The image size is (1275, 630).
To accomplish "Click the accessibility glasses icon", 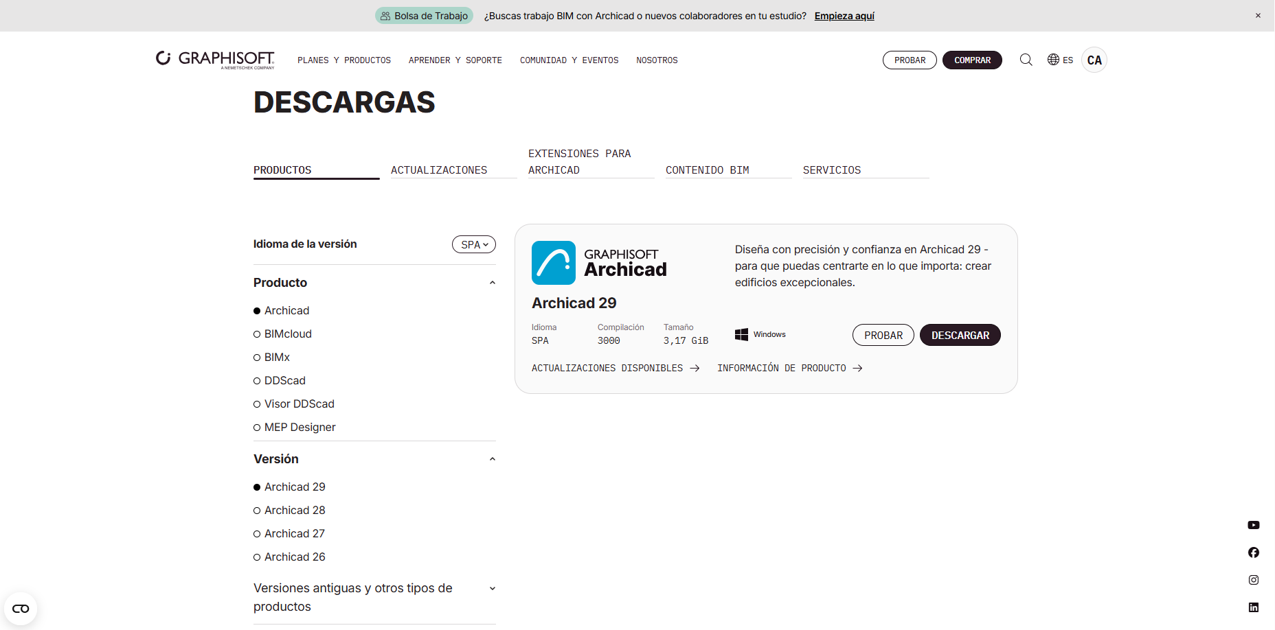I will click(21, 609).
